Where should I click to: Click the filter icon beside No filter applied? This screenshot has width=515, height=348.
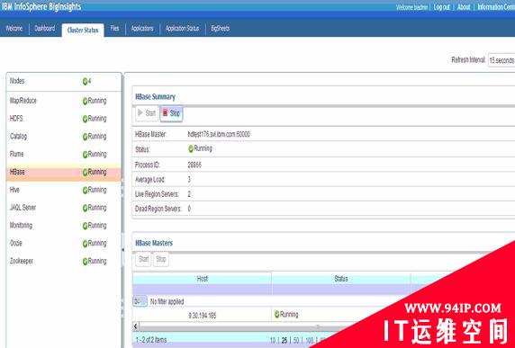140,301
